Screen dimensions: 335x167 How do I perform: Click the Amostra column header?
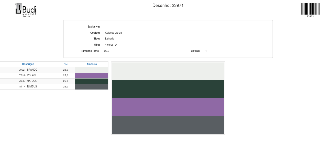pos(92,64)
